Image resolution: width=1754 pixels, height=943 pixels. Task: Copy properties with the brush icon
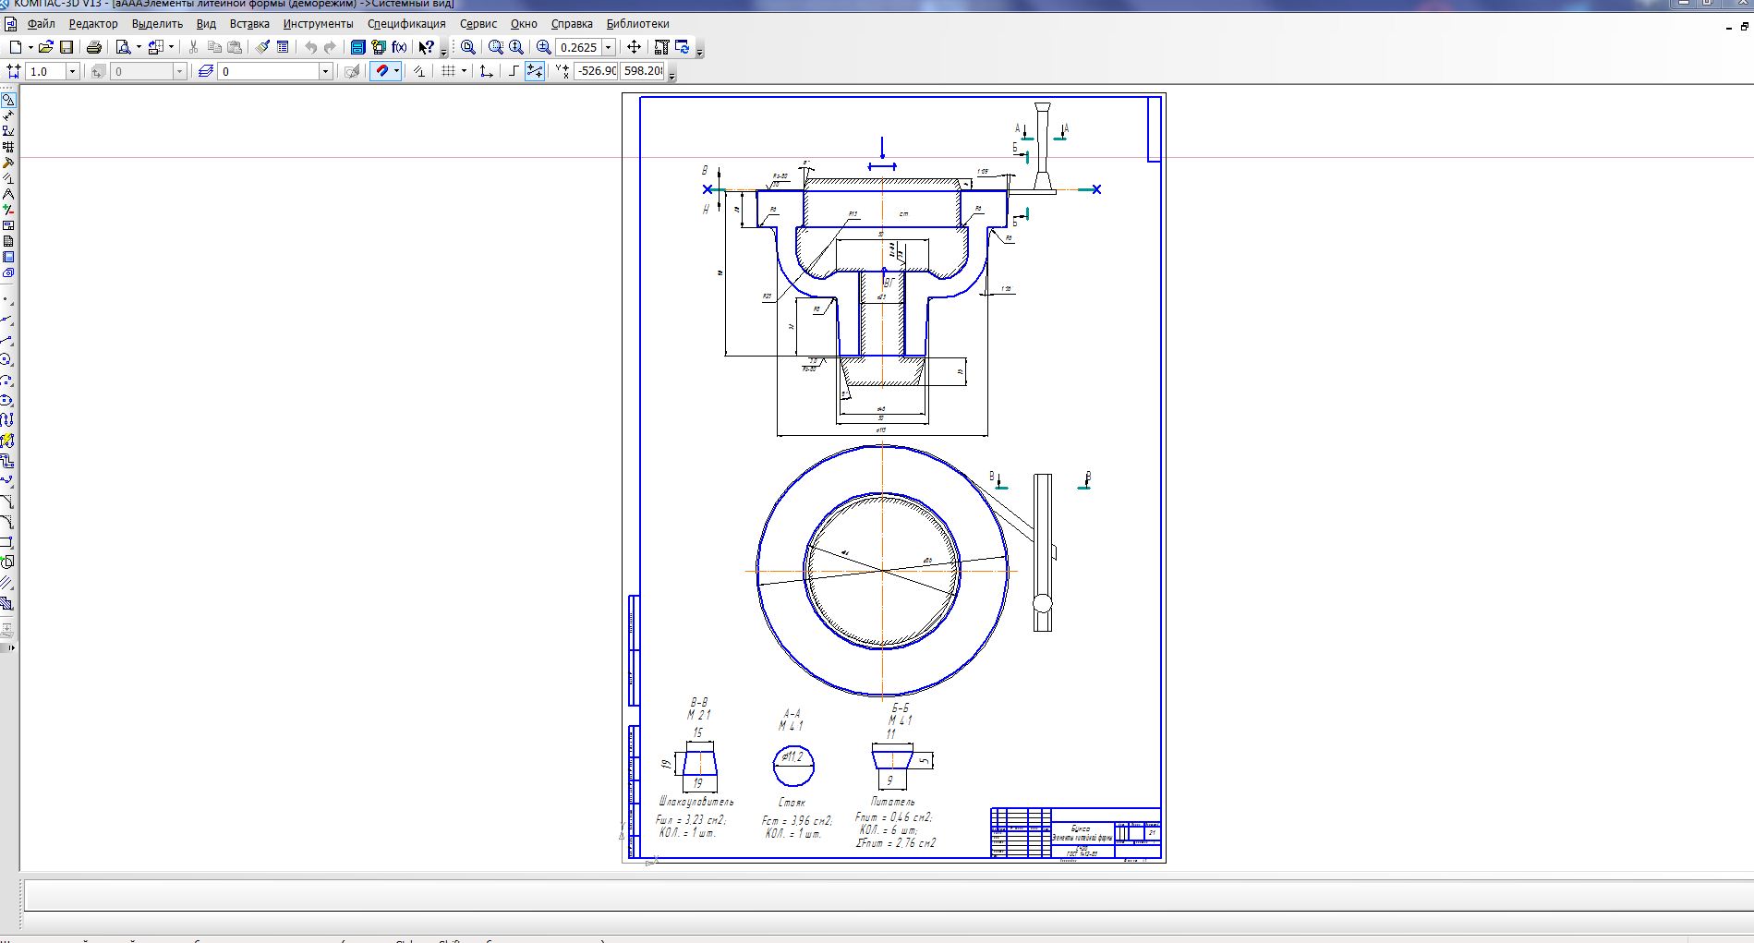pos(262,47)
